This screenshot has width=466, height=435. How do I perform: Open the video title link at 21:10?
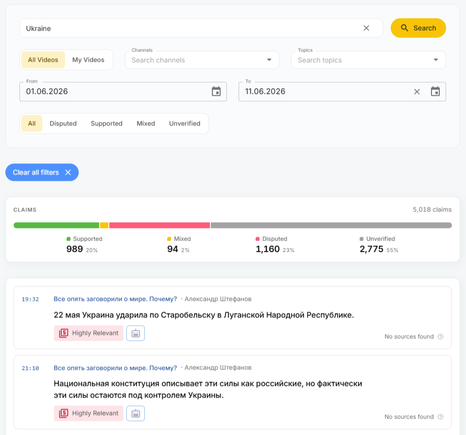point(115,368)
